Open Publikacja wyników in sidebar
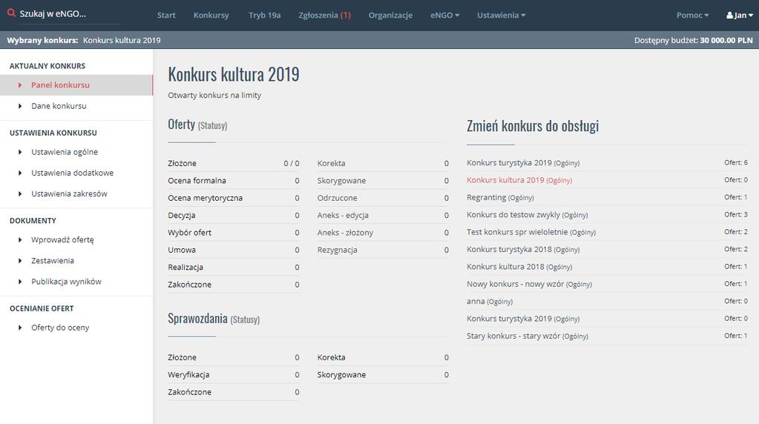This screenshot has width=759, height=424. [76, 281]
